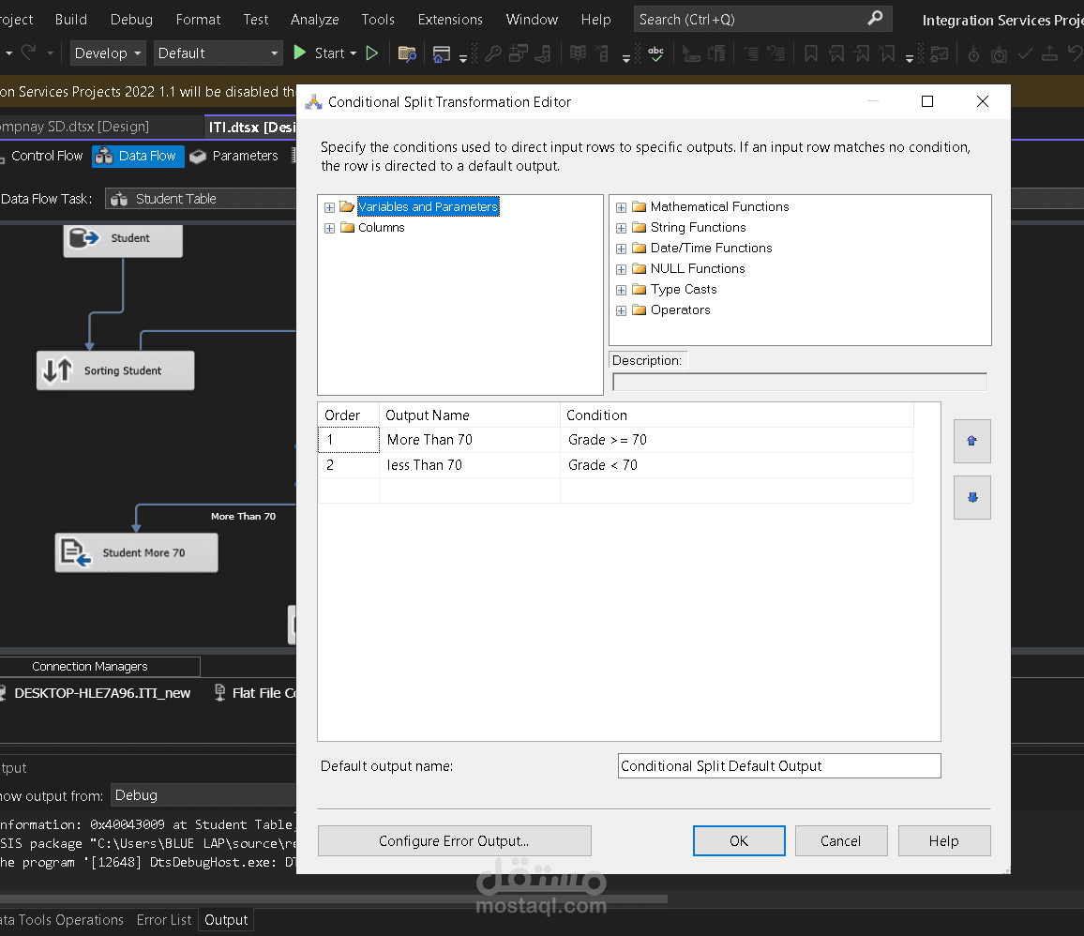The width and height of the screenshot is (1084, 936).
Task: Select the Student More 70 destination
Action: (x=136, y=552)
